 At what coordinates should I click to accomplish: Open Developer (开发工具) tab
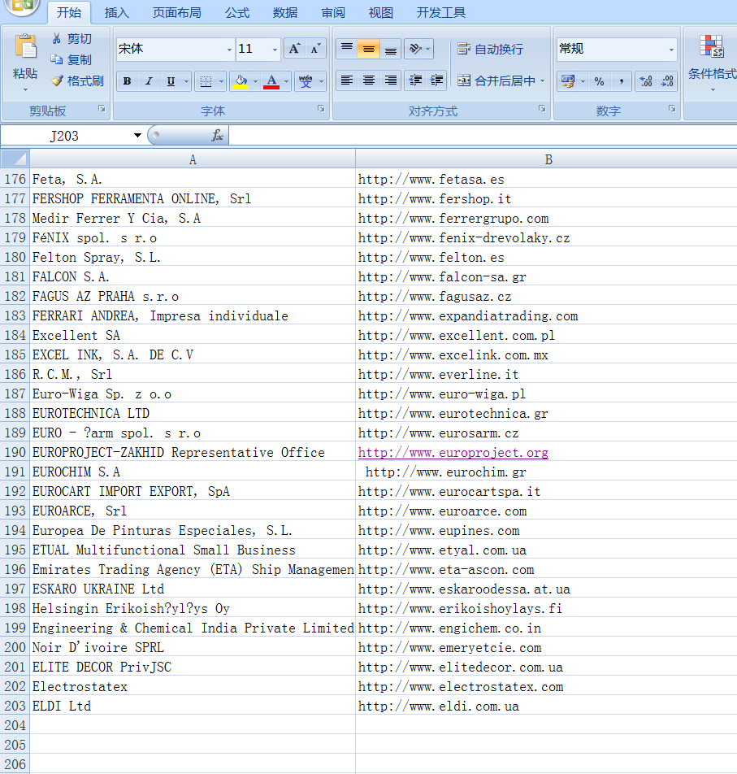[x=441, y=12]
